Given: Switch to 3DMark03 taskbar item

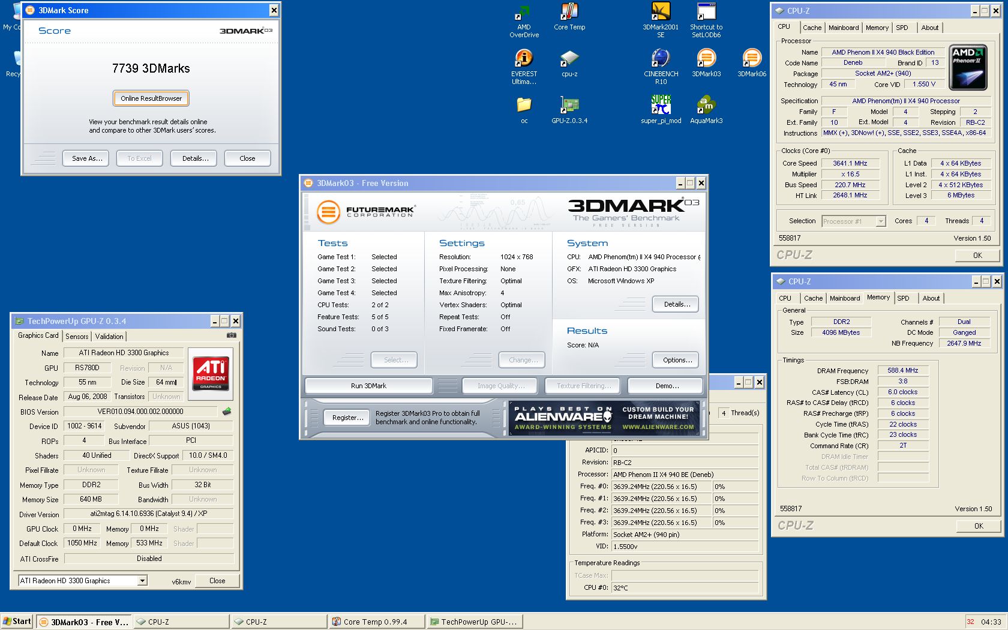Looking at the screenshot, I should click(x=84, y=622).
